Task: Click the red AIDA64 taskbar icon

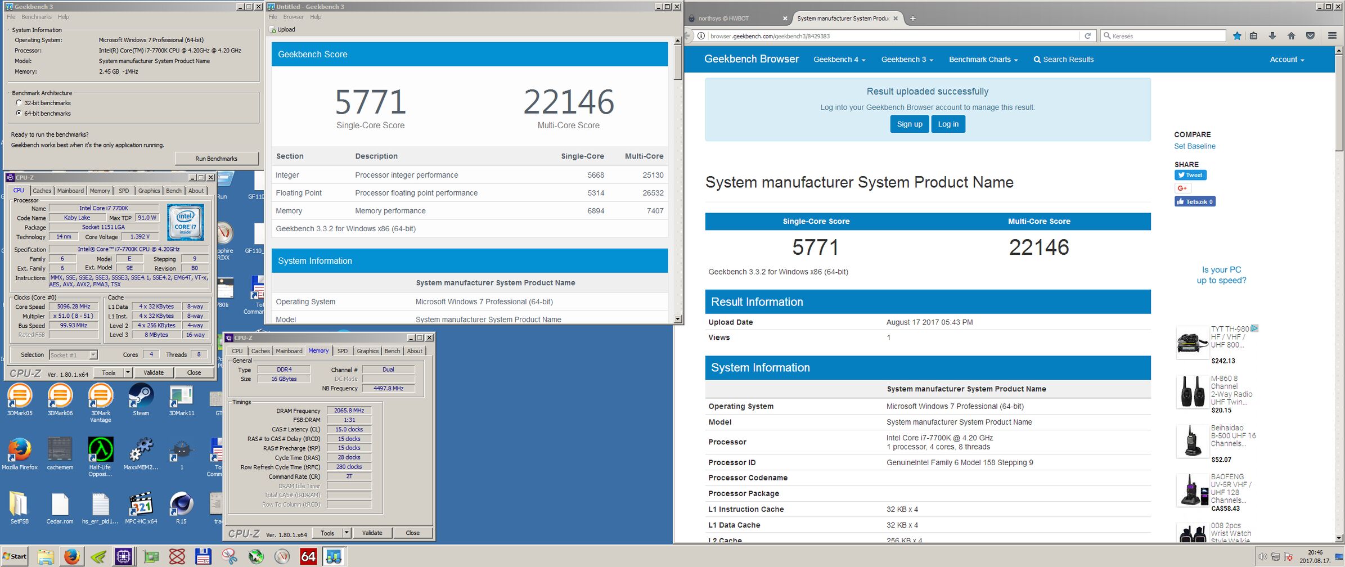Action: coord(308,556)
